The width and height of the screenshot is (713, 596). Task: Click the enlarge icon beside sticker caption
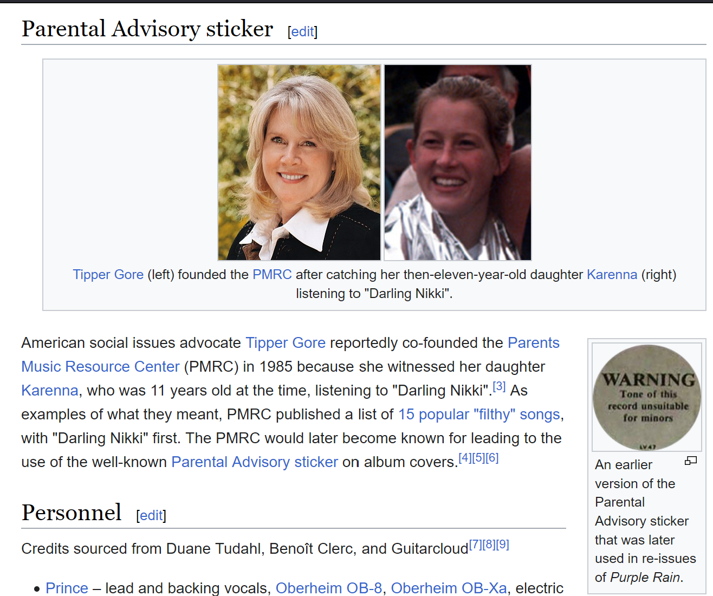pos(690,461)
